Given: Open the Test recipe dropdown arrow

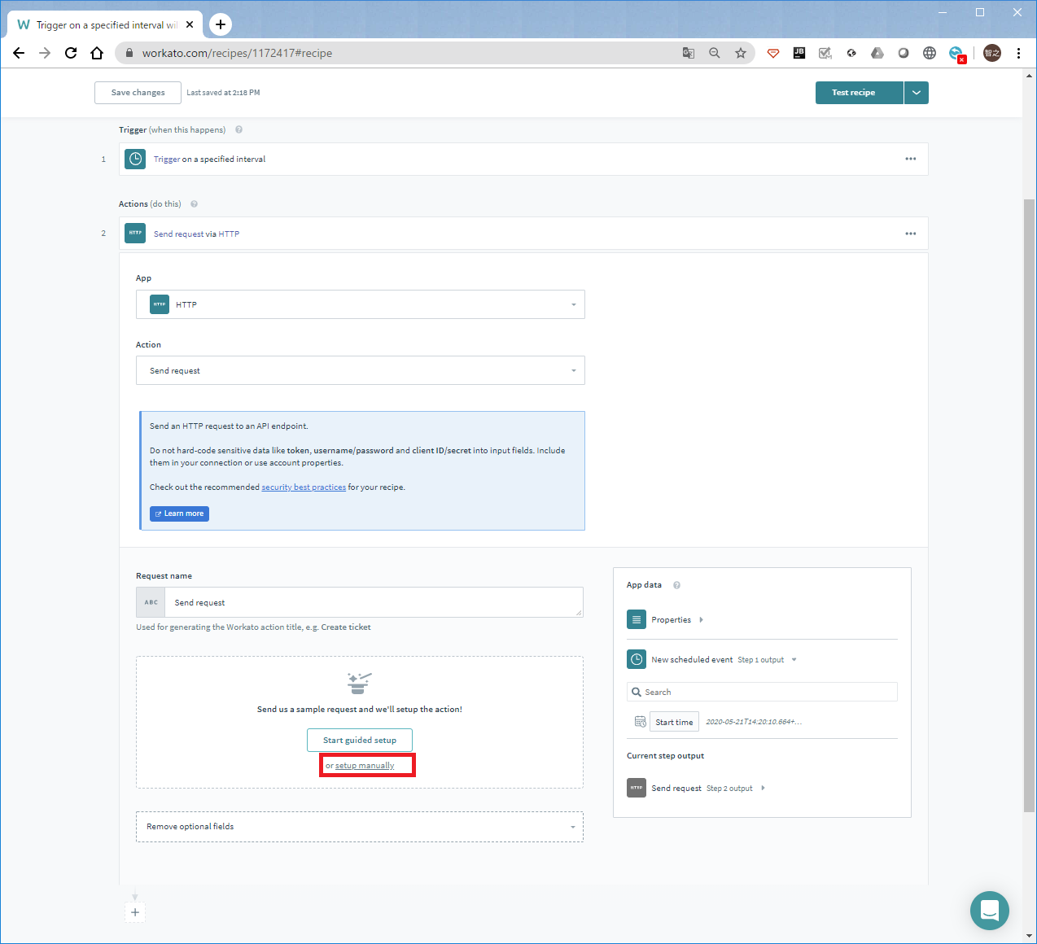Looking at the screenshot, I should pyautogui.click(x=917, y=93).
